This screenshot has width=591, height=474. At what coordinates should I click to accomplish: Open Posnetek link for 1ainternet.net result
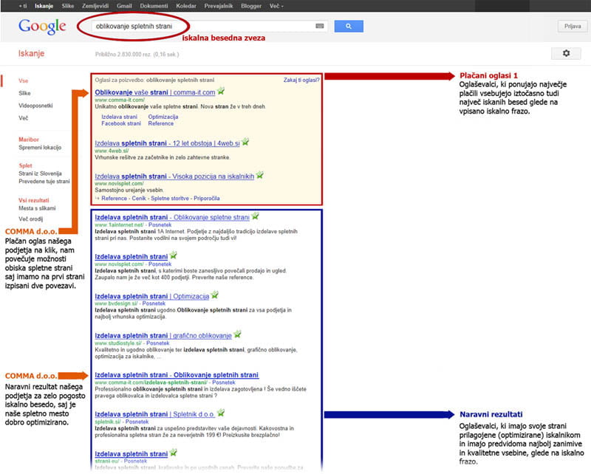[x=160, y=225]
